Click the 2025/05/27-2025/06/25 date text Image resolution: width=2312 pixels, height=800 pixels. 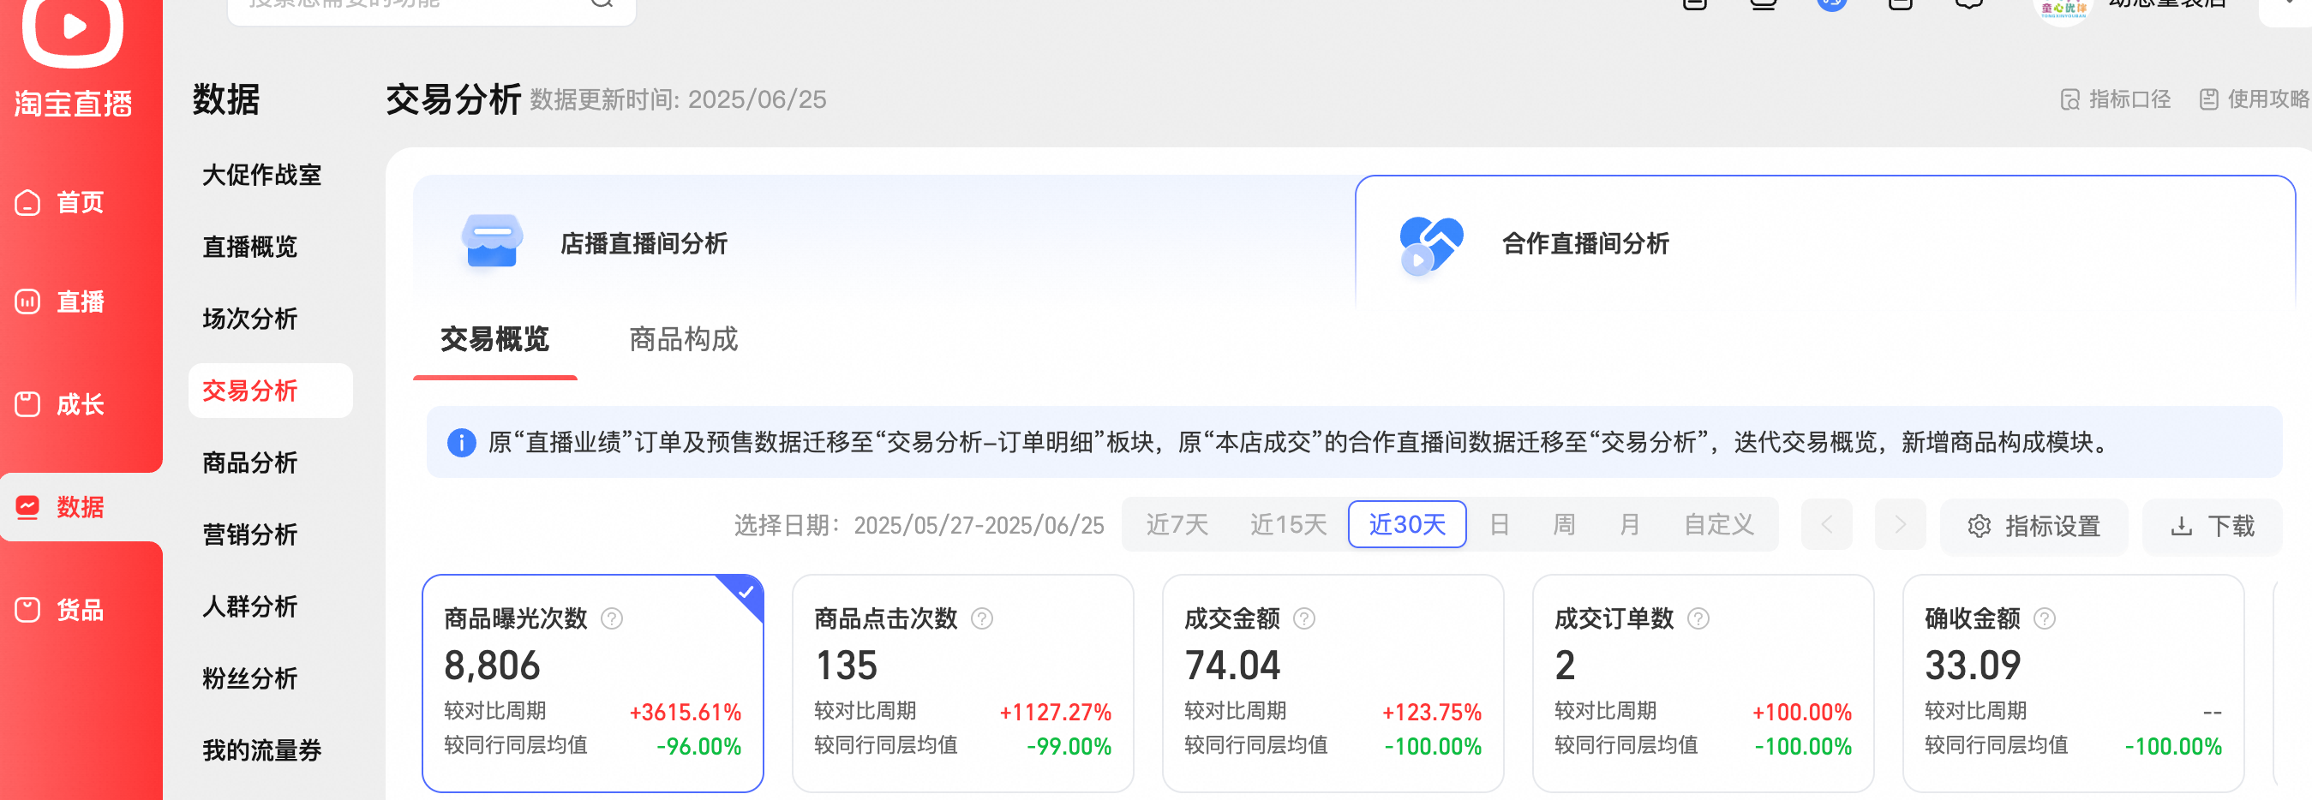click(979, 526)
